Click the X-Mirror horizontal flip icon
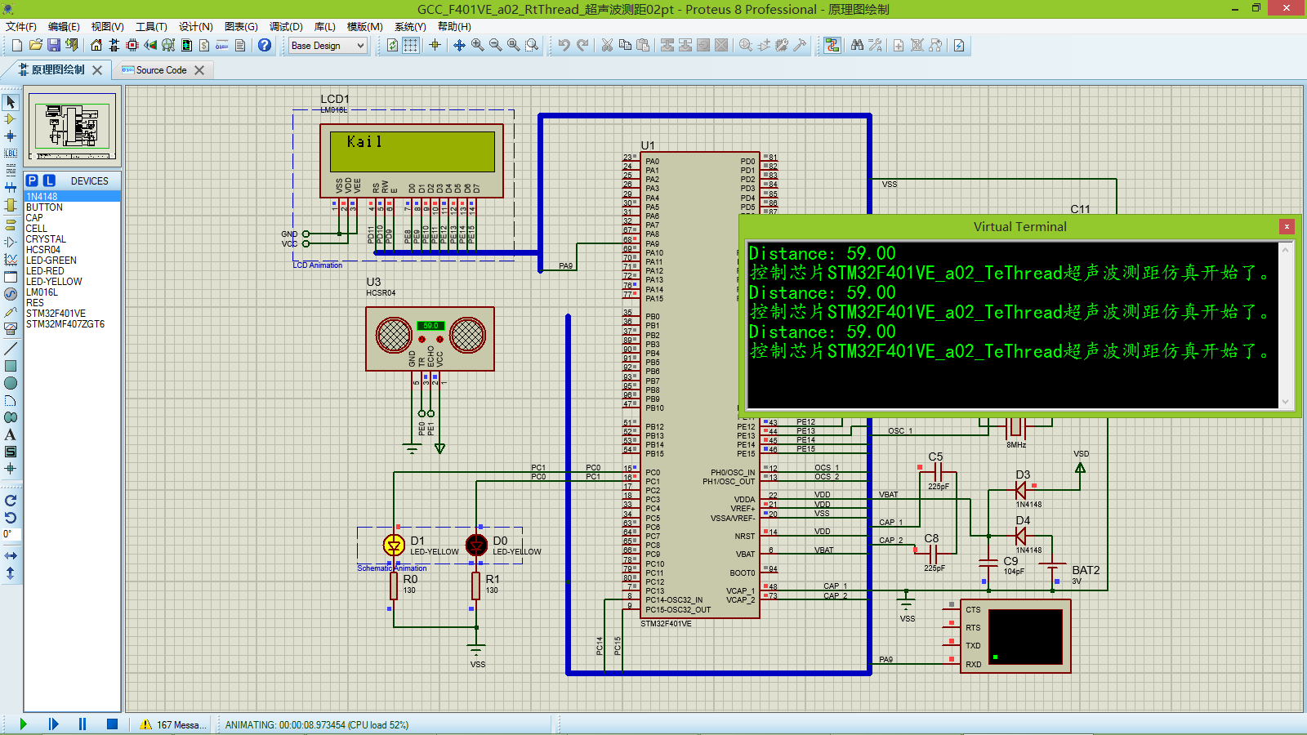 pos(11,556)
